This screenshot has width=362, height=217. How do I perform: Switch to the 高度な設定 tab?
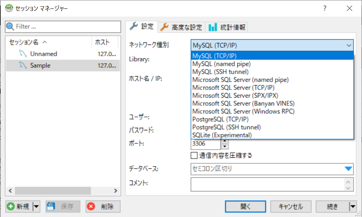pos(182,27)
